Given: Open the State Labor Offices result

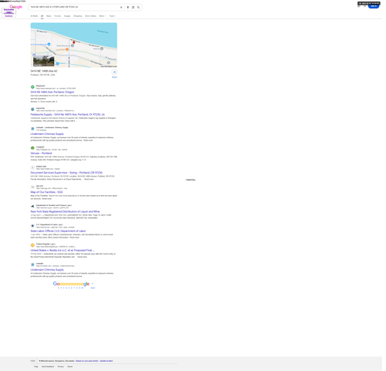Looking at the screenshot, I should click(x=58, y=231).
